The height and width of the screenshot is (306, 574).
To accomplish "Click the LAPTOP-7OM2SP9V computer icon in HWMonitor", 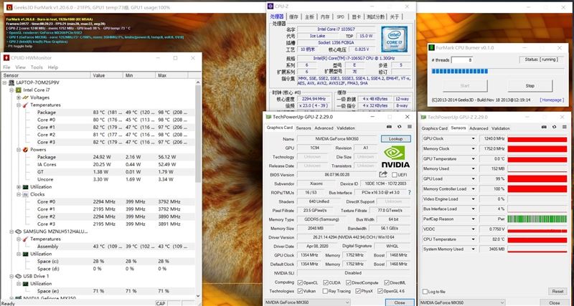I will point(11,82).
